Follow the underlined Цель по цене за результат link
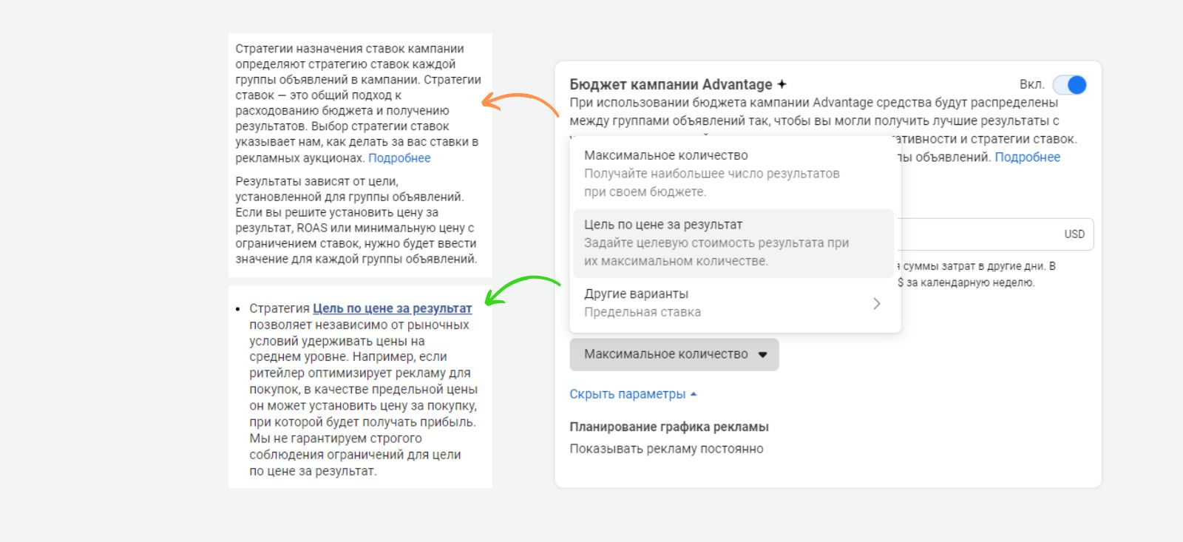1183x542 pixels. click(x=392, y=308)
